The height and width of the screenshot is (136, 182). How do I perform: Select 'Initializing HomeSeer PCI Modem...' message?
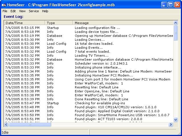point(104,75)
